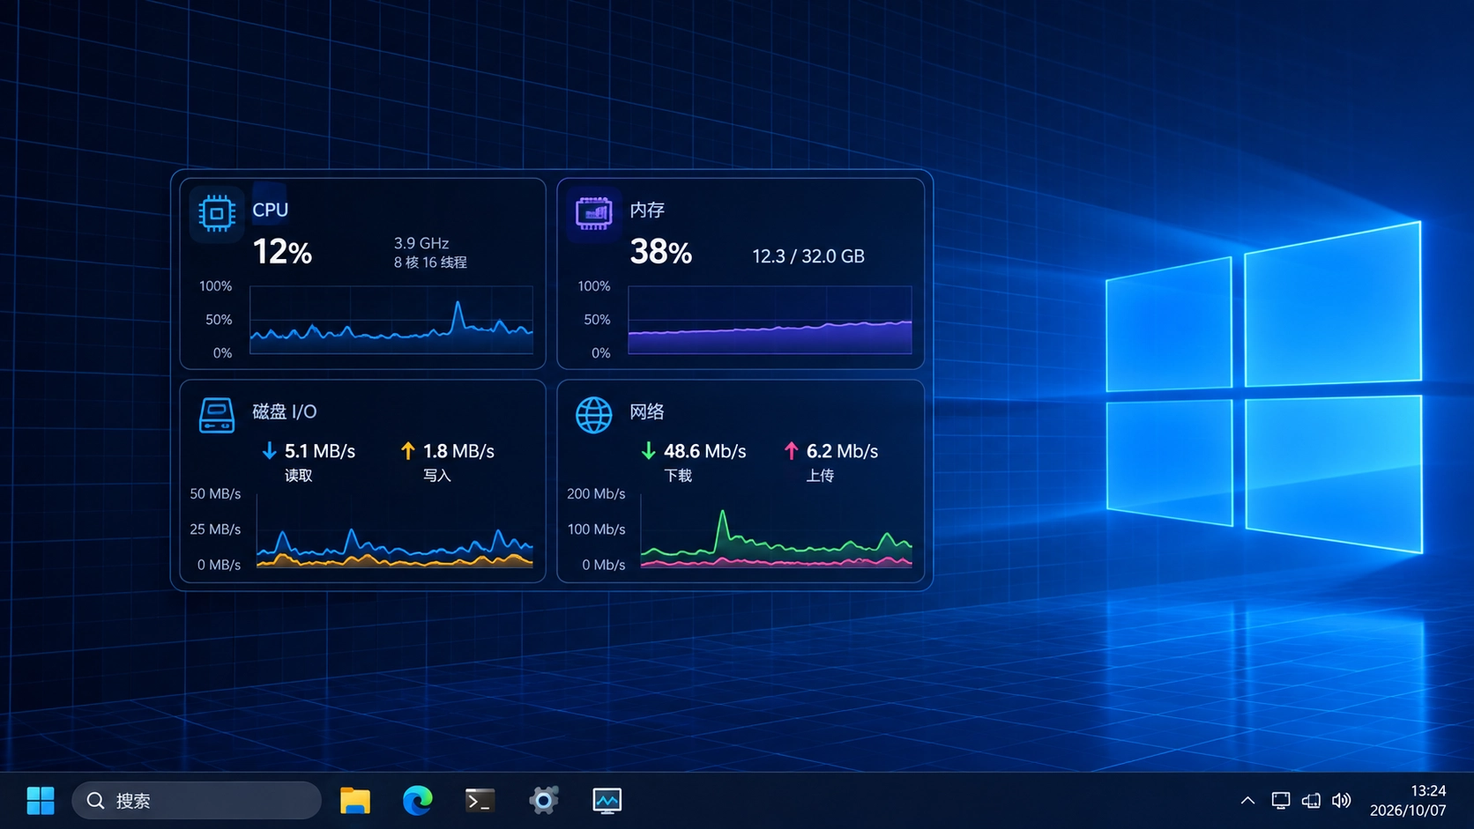Screen dimensions: 1474x829
Task: Click the memory usage graph
Action: 770,320
